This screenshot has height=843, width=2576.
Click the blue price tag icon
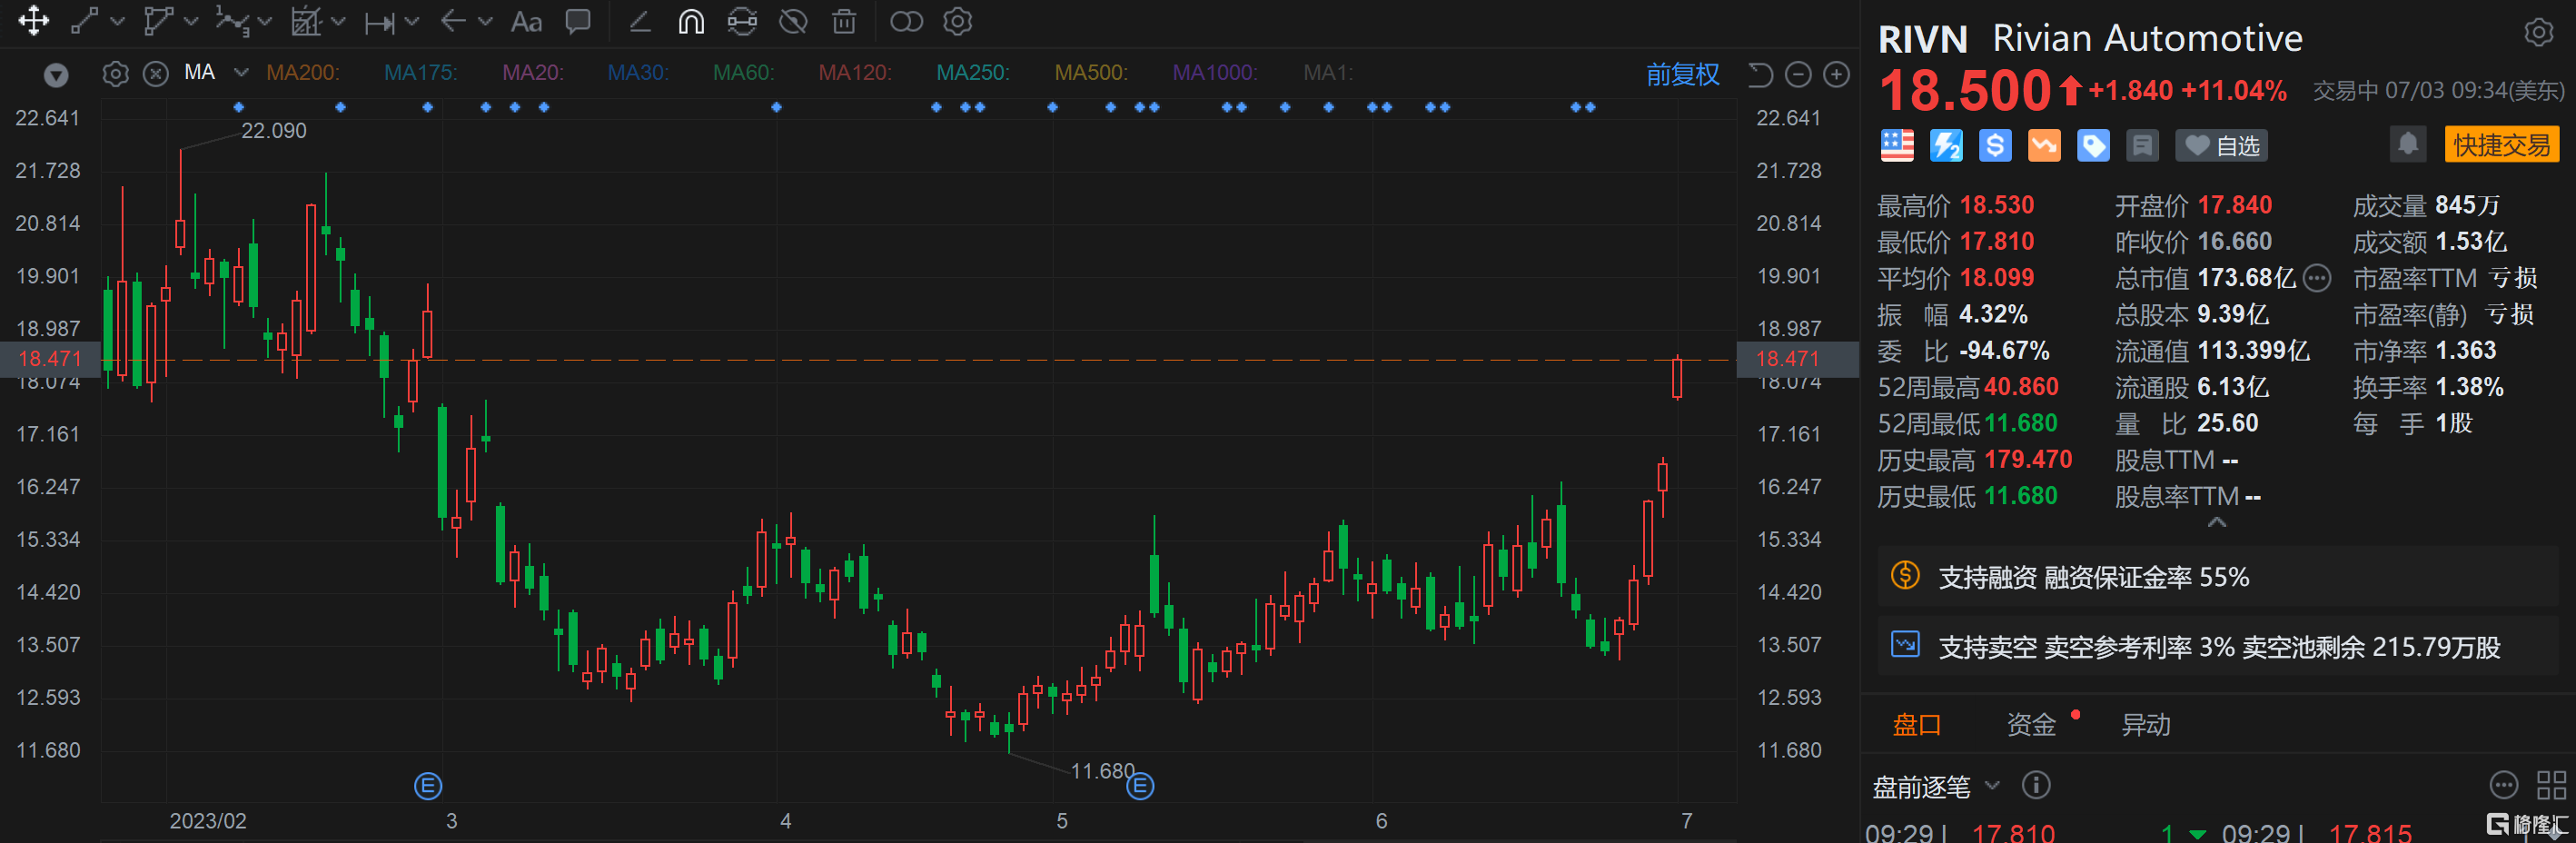(2093, 146)
